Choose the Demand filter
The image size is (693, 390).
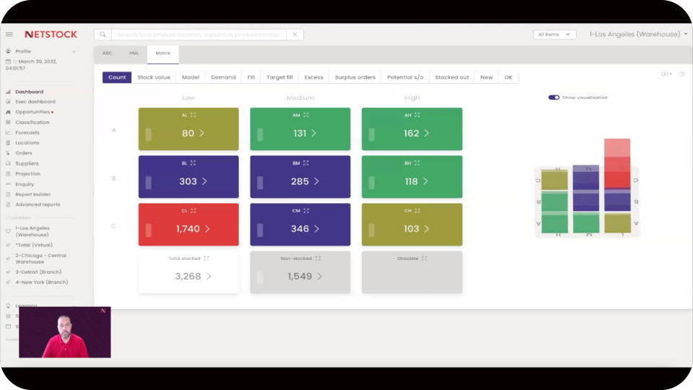[223, 77]
